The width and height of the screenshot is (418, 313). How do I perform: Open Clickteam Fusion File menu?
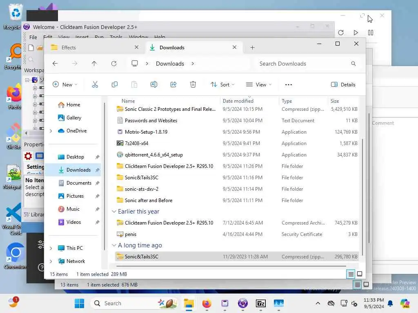click(33, 37)
